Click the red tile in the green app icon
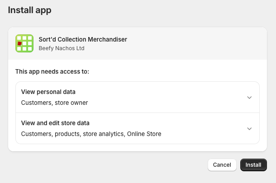The image size is (276, 183). coord(20,44)
